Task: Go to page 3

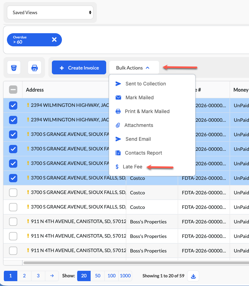Action: pyautogui.click(x=38, y=276)
